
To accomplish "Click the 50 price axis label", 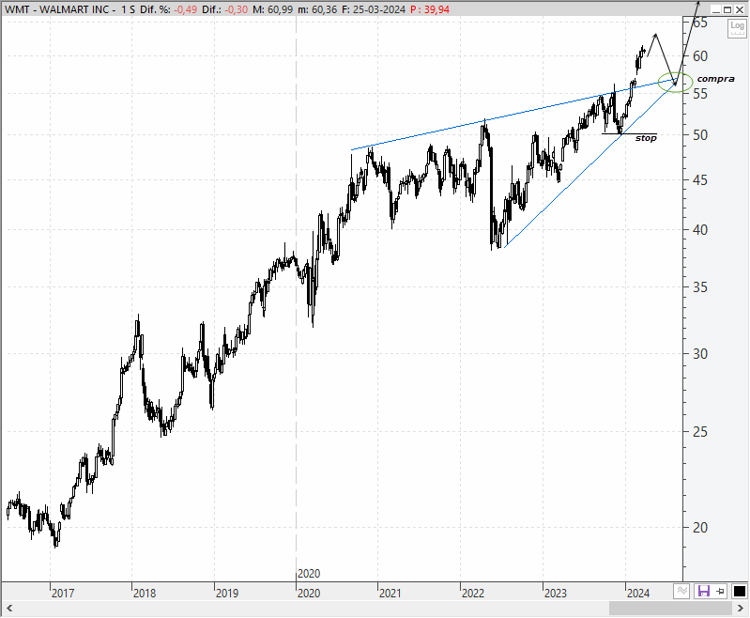I will pos(700,135).
